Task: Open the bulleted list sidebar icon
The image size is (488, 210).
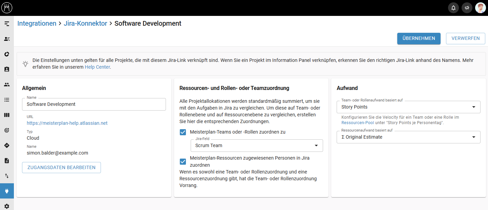Action: 7,100
